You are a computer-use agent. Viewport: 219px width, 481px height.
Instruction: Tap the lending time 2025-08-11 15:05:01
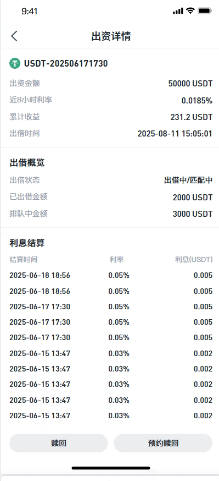pos(175,133)
